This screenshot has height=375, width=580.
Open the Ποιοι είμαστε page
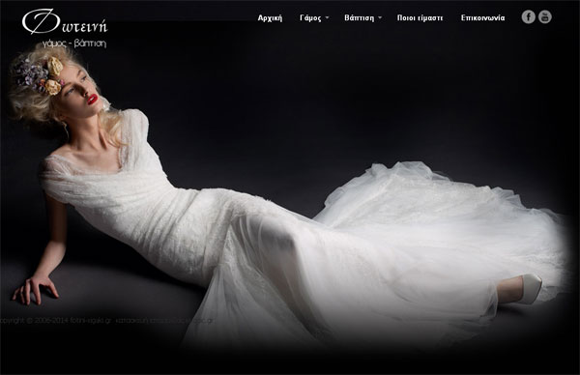(x=420, y=17)
